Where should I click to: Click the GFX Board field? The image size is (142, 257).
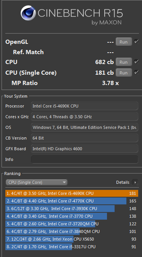pos(85,149)
